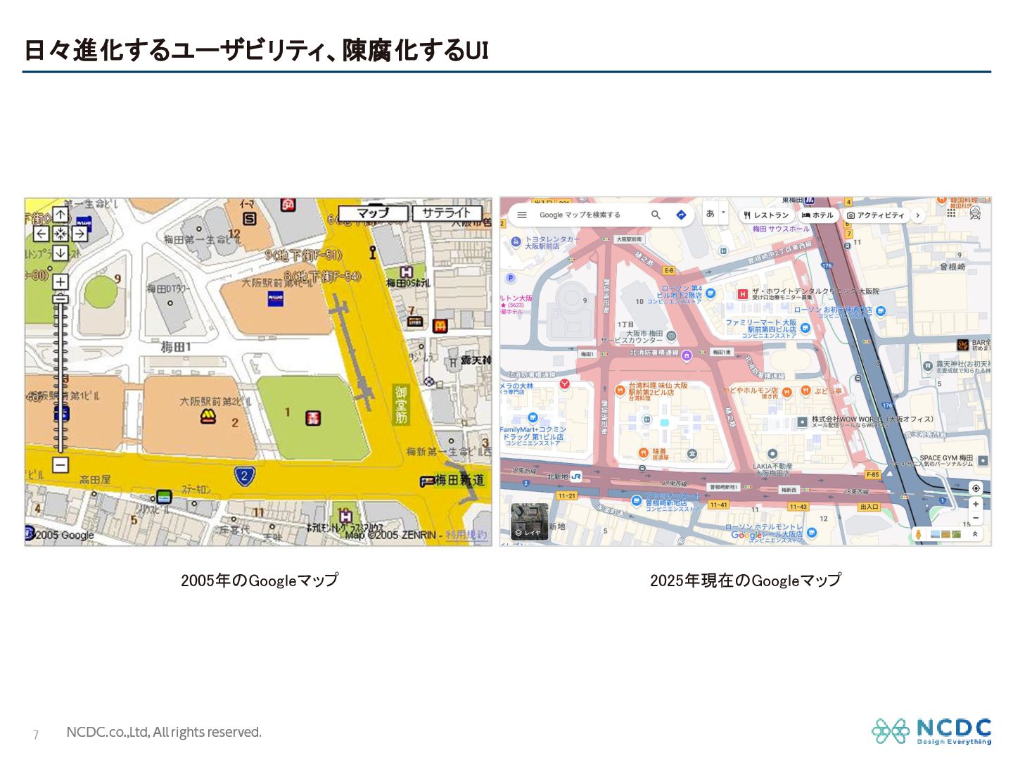1013x760 pixels.
Task: Zoom in with the plus on the 2005 map
Action: pyautogui.click(x=60, y=281)
